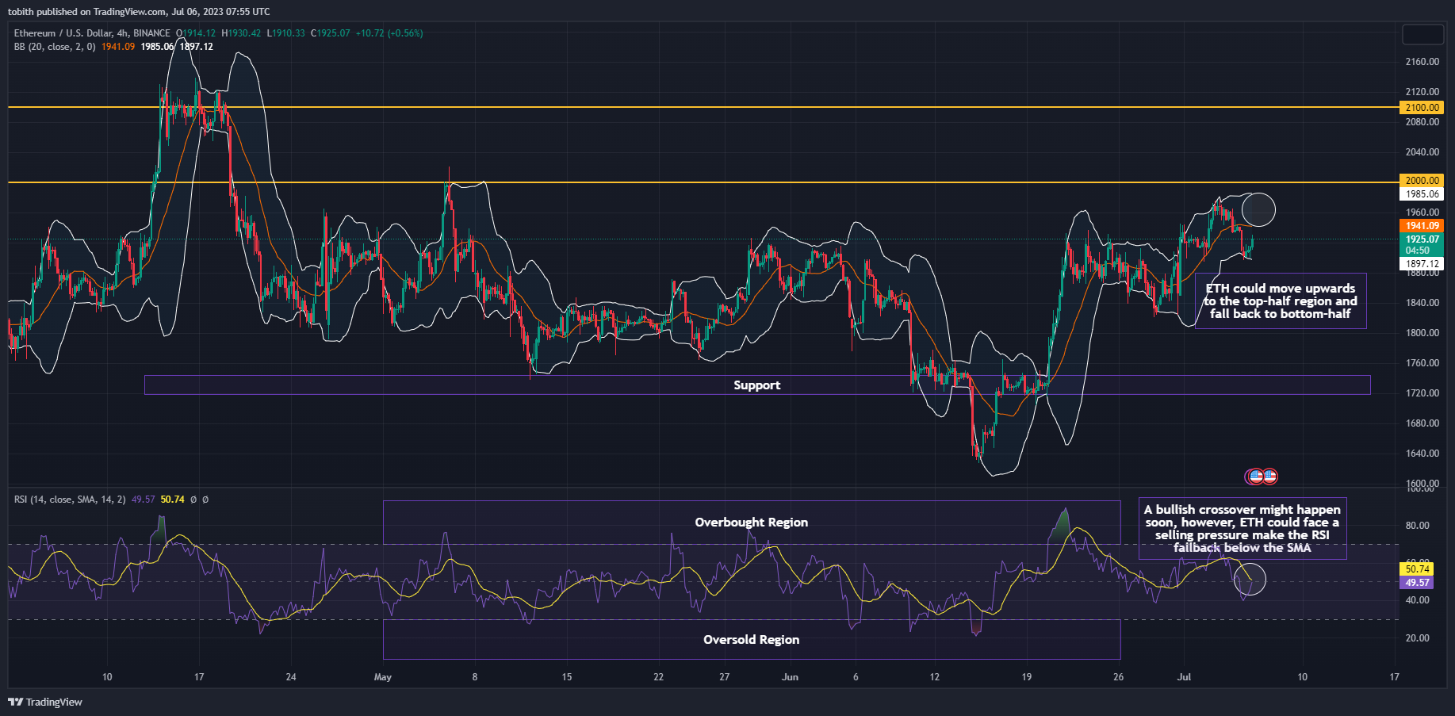Select the yellow 2000.00 price label
Screen dimensions: 1455x716
[1422, 181]
